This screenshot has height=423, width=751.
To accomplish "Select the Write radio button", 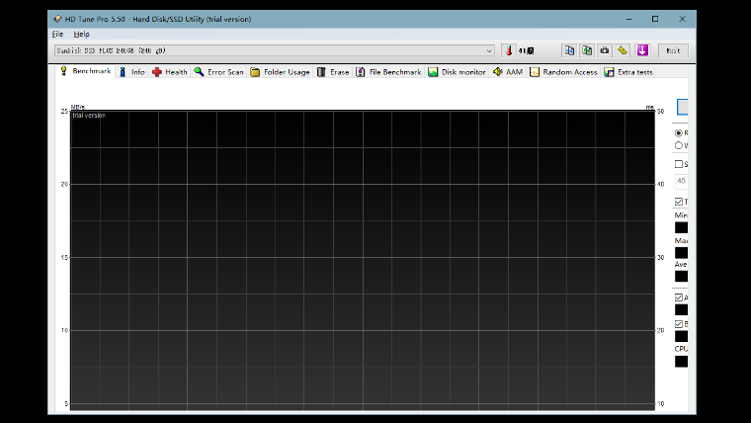I will tap(679, 145).
